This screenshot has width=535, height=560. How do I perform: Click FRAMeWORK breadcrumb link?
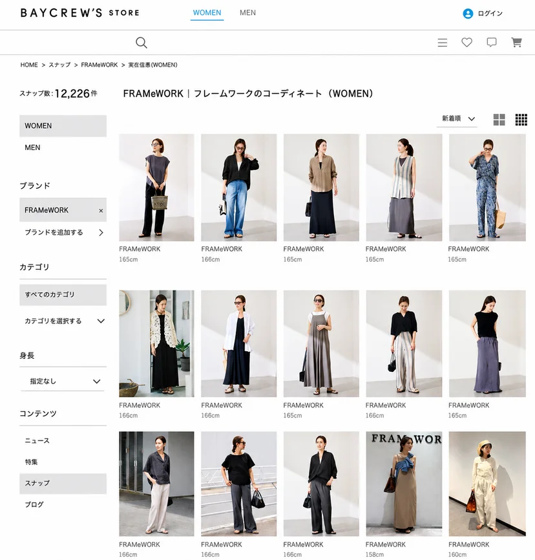pyautogui.click(x=100, y=65)
